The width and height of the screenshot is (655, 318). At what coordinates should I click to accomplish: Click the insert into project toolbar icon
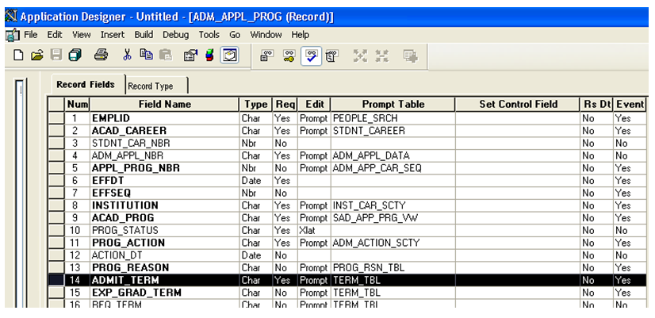410,56
